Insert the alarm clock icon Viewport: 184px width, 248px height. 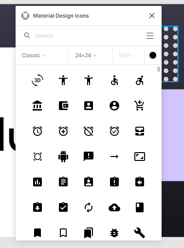tap(37, 131)
